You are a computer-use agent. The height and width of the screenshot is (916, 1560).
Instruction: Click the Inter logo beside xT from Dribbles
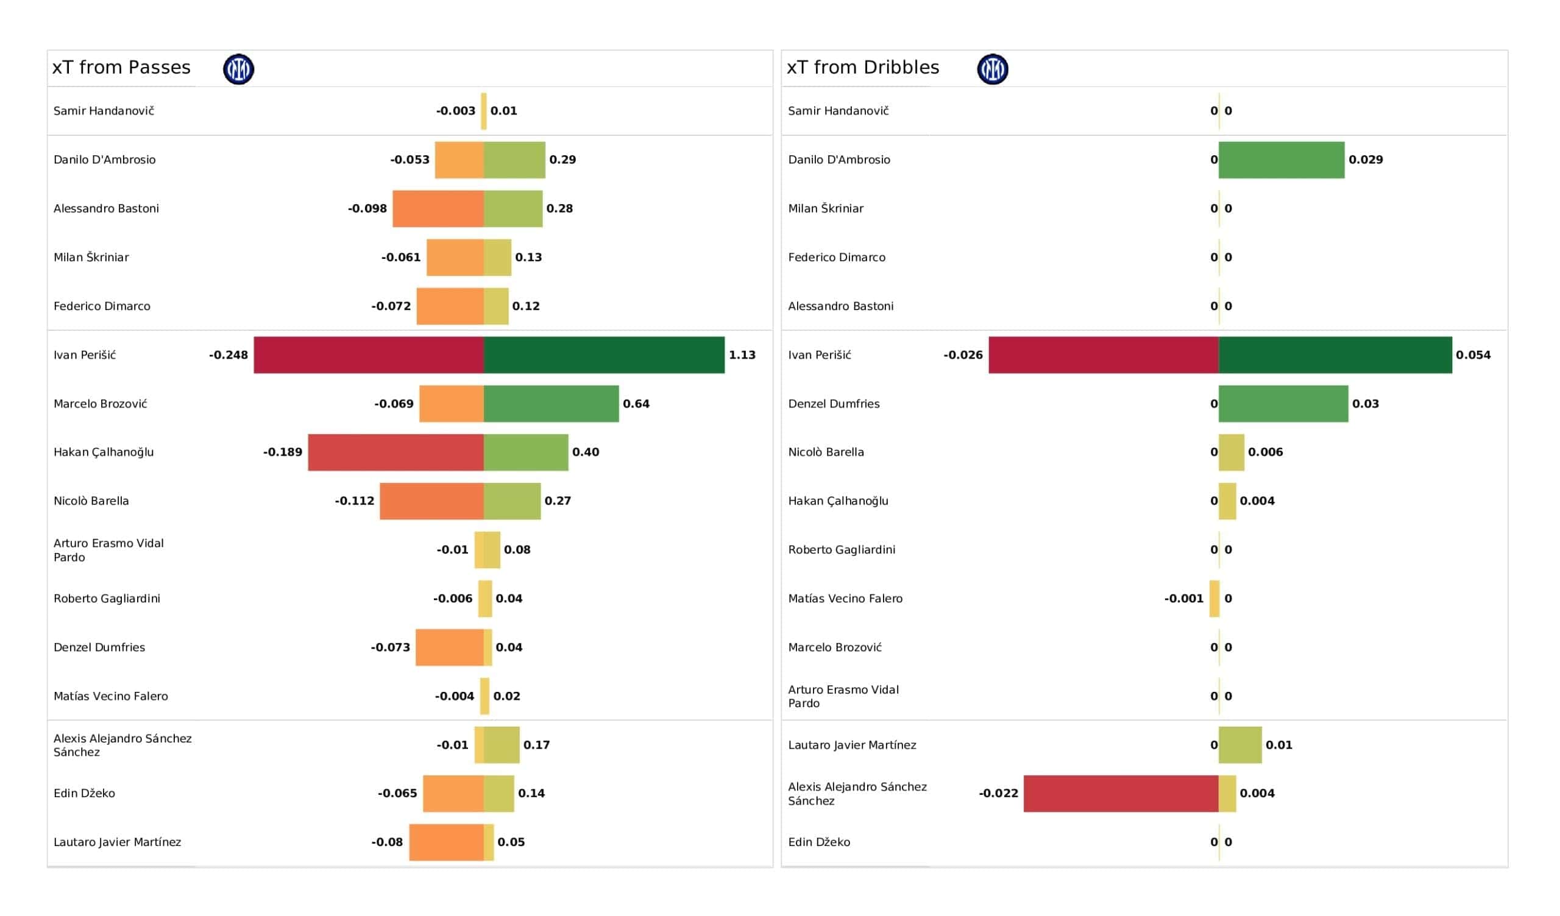click(x=992, y=69)
